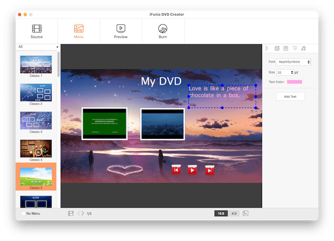Viewport: 334px width, 241px height.
Task: Open the Font dropdown
Action: pos(293,62)
